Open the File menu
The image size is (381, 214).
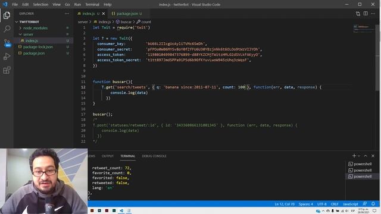point(15,4)
